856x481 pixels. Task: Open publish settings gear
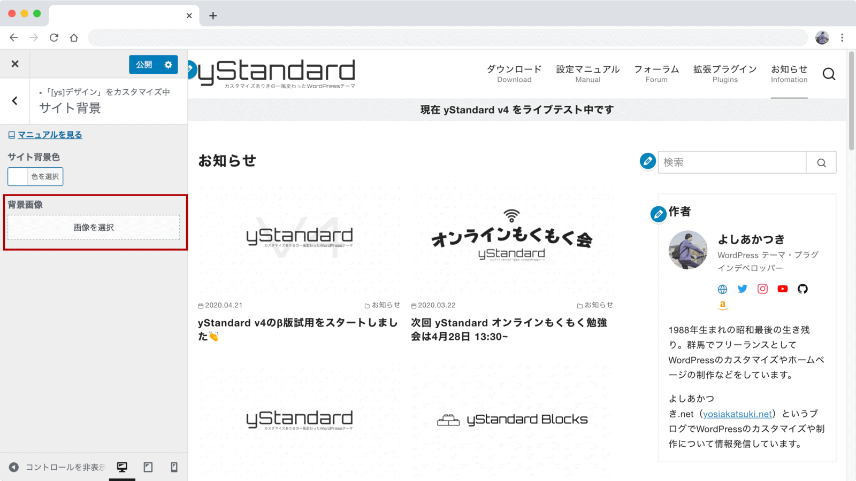tap(169, 65)
